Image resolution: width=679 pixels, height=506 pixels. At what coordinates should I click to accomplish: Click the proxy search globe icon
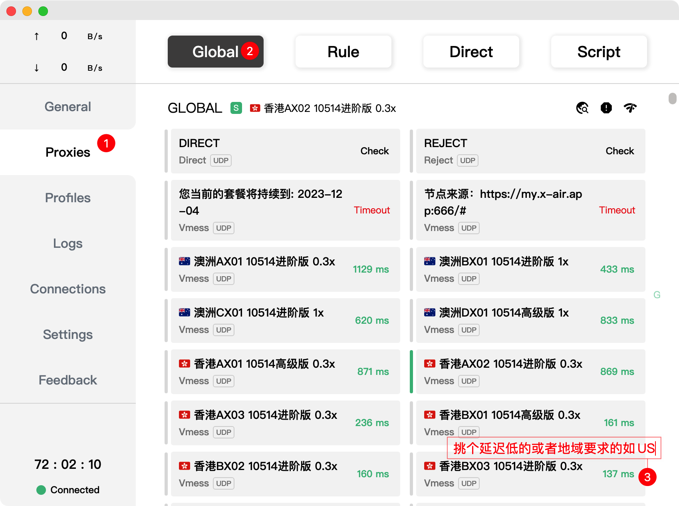click(x=582, y=108)
